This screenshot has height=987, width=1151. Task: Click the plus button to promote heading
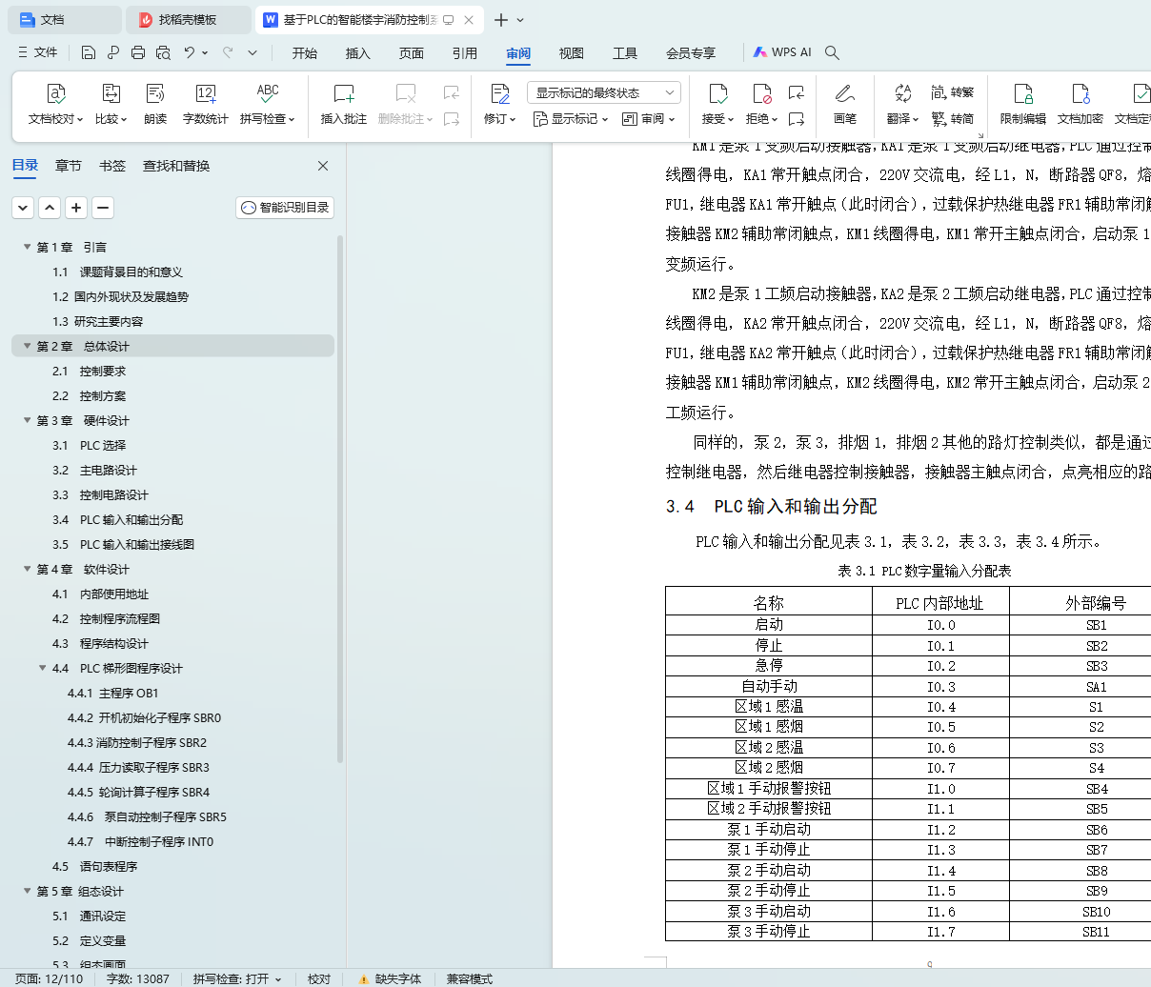click(76, 207)
